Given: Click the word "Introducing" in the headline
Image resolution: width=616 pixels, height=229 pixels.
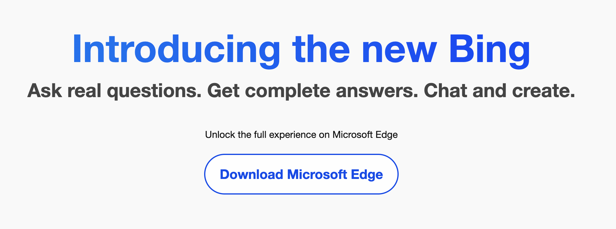Looking at the screenshot, I should 176,49.
